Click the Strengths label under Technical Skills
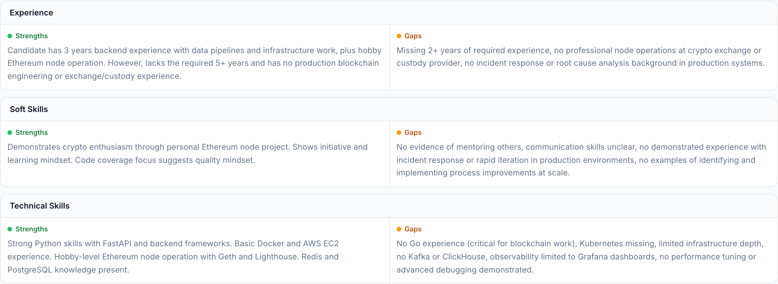Viewport: 778px width, 284px height. coord(31,229)
